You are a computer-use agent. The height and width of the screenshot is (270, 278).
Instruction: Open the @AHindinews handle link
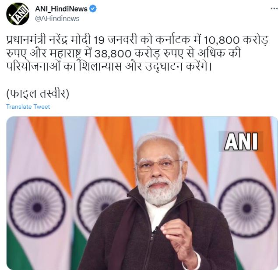coord(57,19)
